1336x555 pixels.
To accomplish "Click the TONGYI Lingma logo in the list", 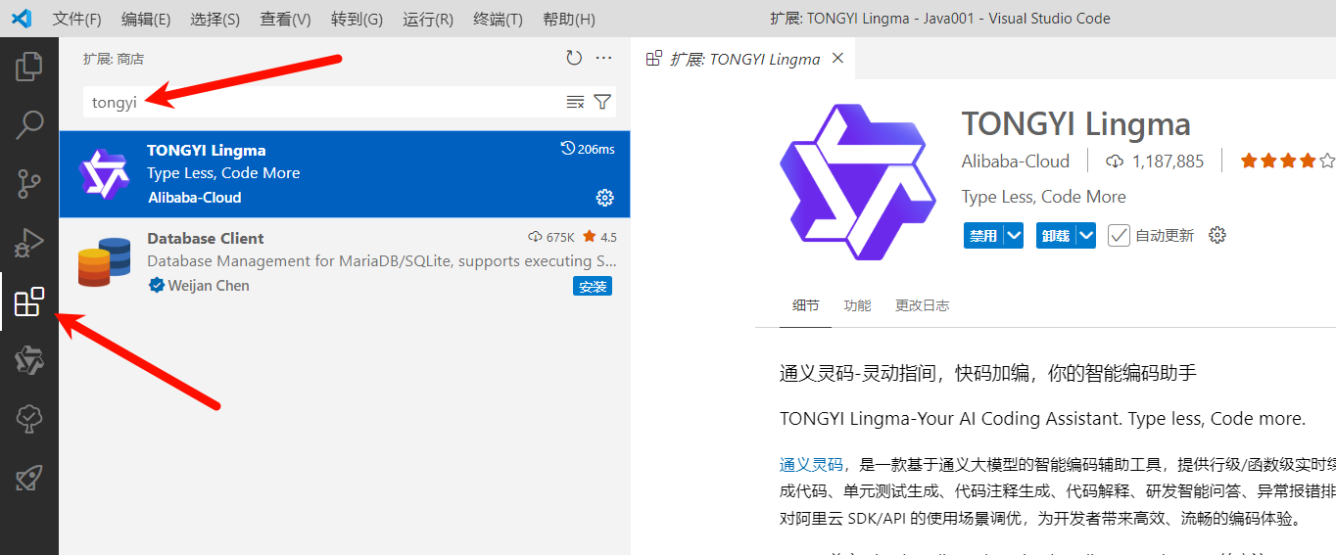I will (x=104, y=174).
